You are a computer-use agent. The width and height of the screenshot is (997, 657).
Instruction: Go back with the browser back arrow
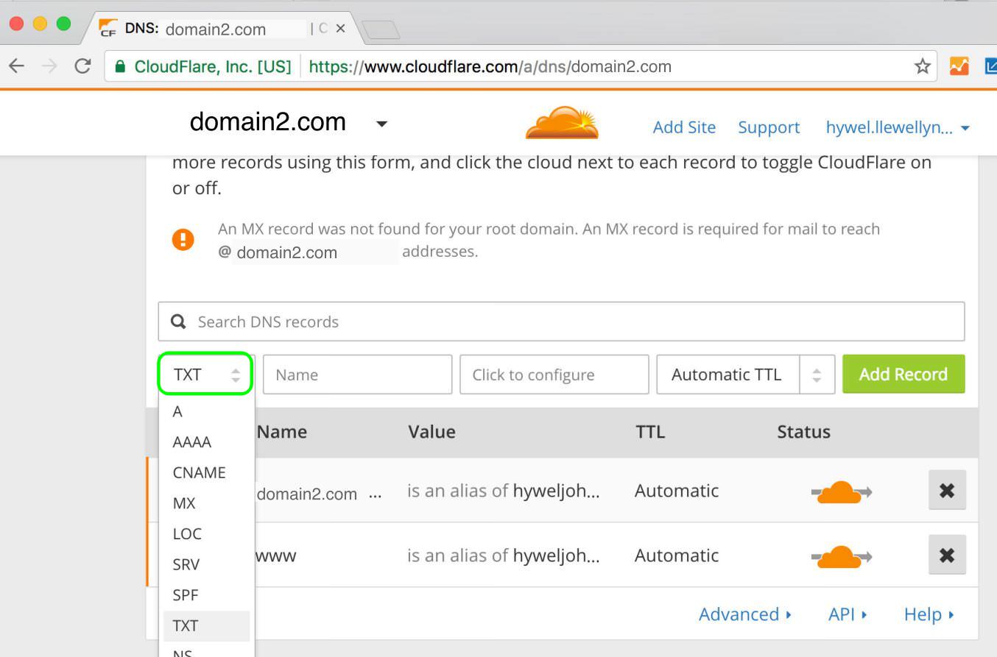pyautogui.click(x=16, y=66)
